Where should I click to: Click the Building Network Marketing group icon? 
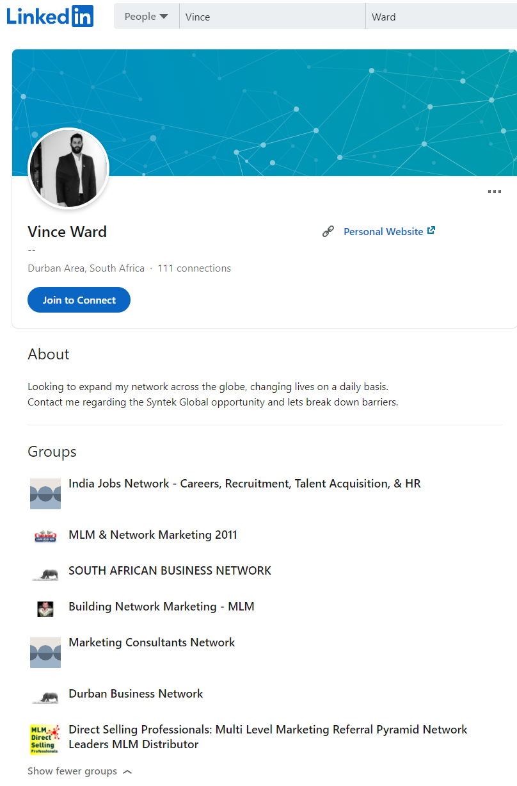tap(45, 609)
